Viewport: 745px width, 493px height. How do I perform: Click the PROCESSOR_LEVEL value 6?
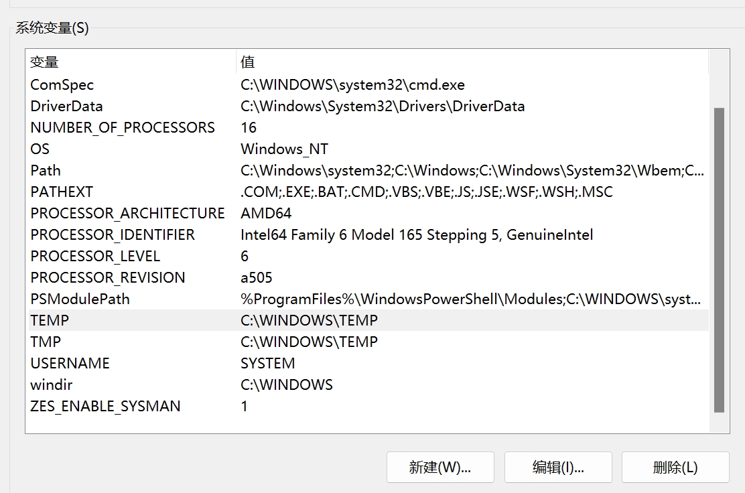[245, 256]
